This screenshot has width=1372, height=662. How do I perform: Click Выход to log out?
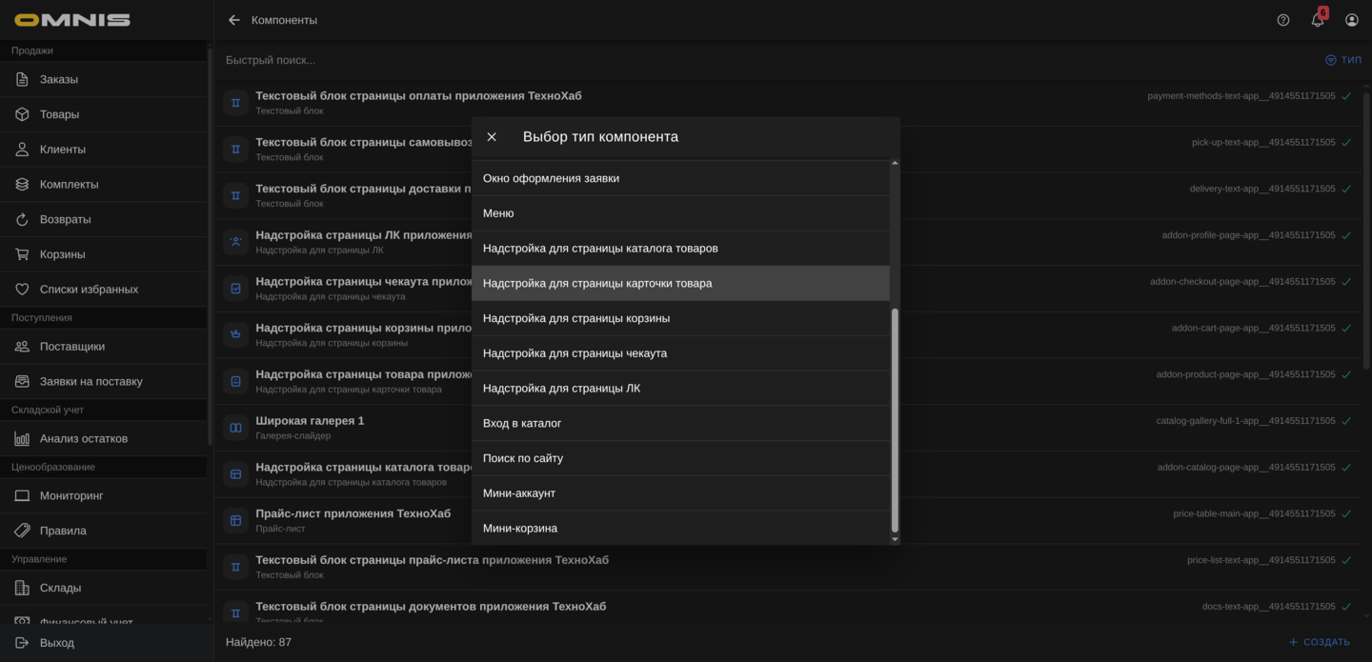57,643
